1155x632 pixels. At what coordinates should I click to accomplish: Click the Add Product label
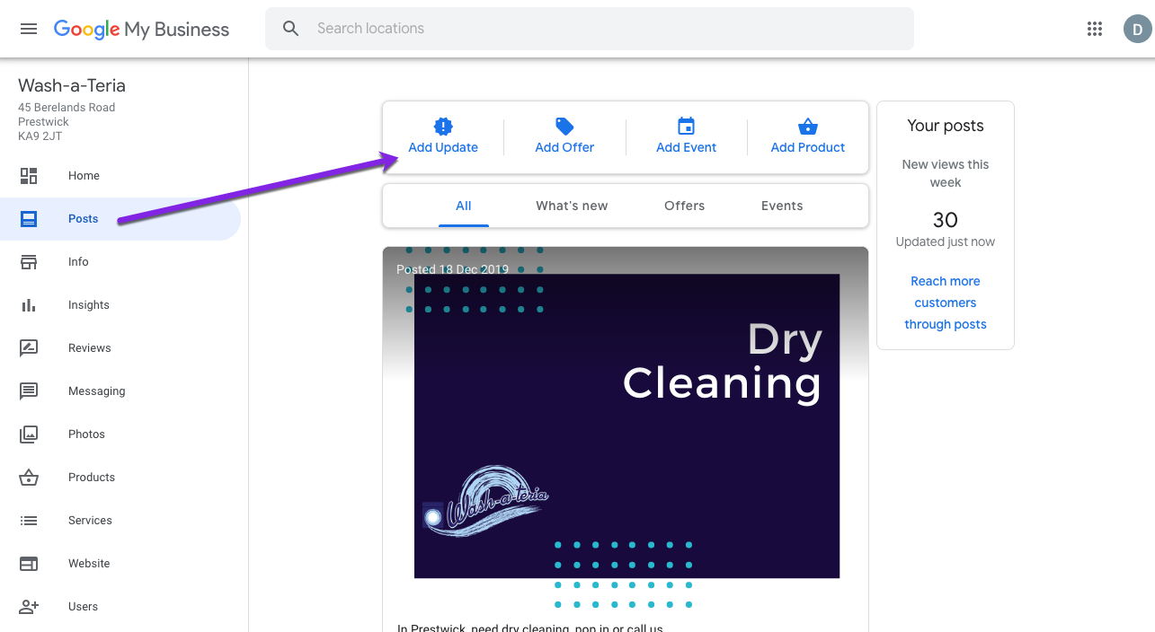pos(808,148)
